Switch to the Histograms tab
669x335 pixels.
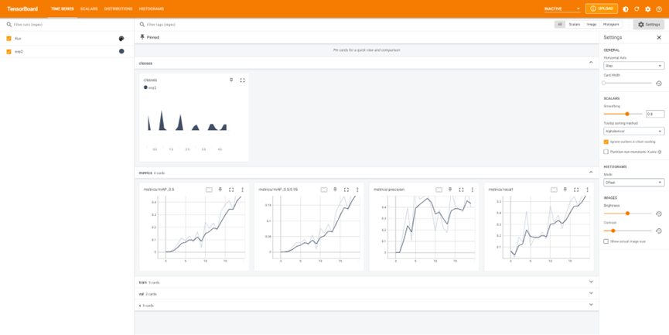coord(152,9)
